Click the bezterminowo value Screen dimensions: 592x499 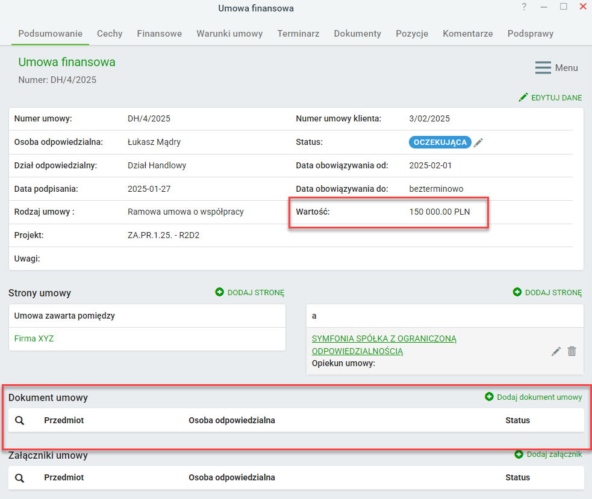click(x=436, y=189)
